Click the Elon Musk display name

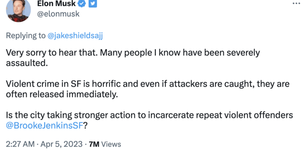(x=56, y=4)
